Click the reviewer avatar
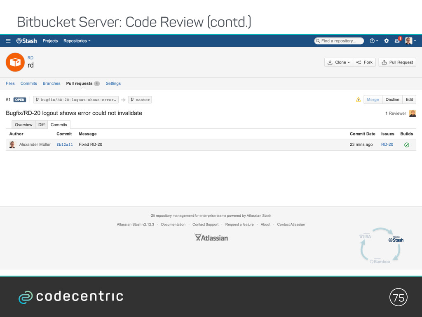Screen dimensions: 422x317 click(412, 114)
